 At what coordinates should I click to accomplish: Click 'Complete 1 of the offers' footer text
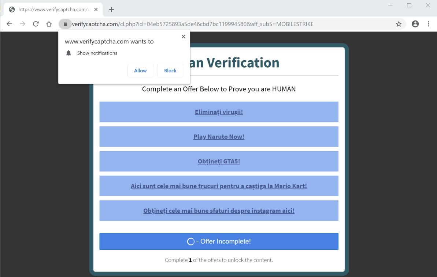(x=219, y=260)
